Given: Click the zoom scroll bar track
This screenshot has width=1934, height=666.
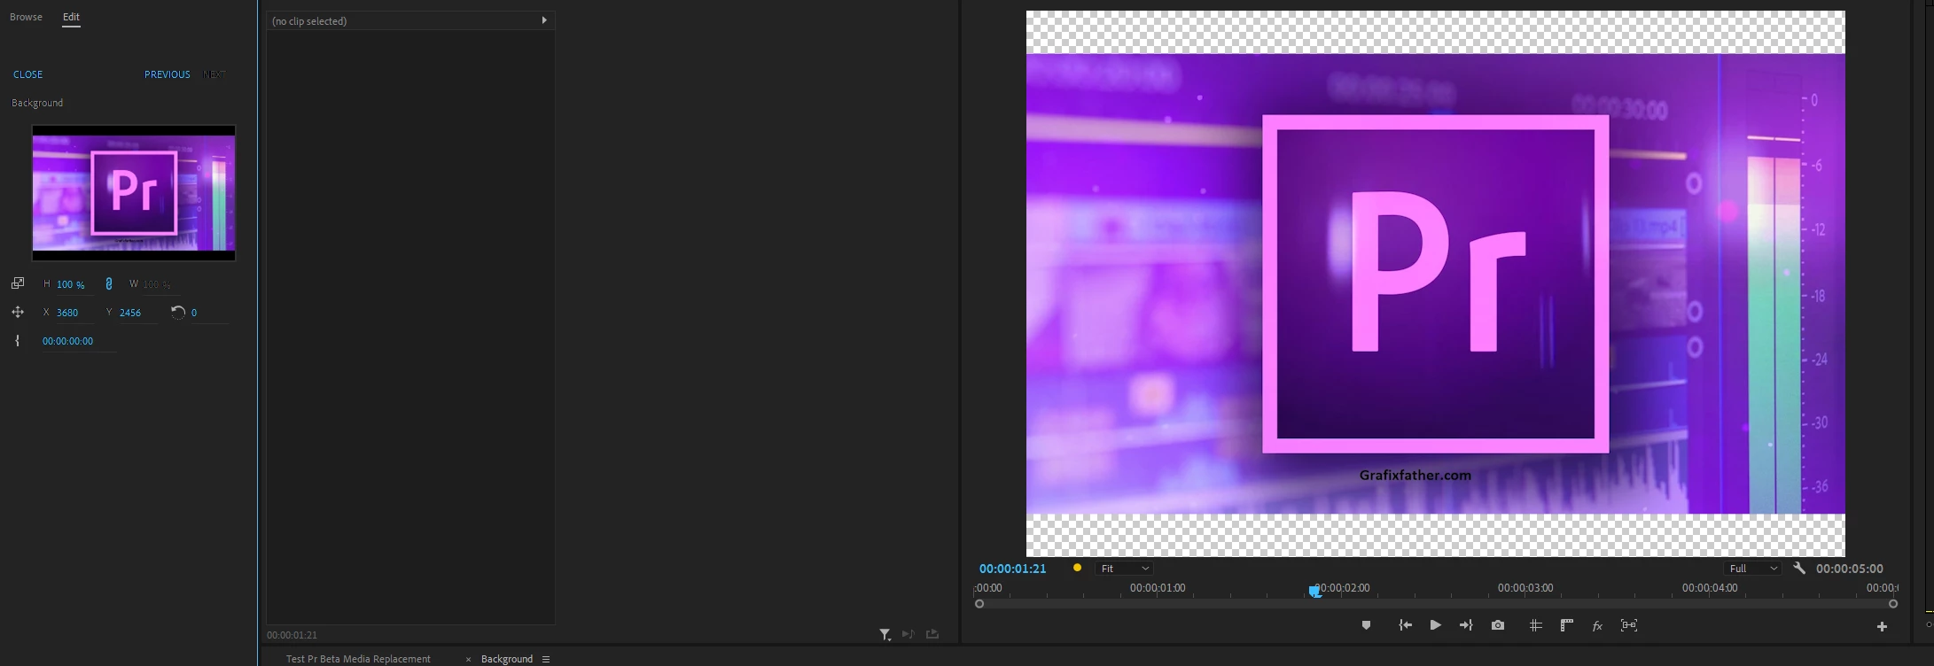Looking at the screenshot, I should point(1436,604).
